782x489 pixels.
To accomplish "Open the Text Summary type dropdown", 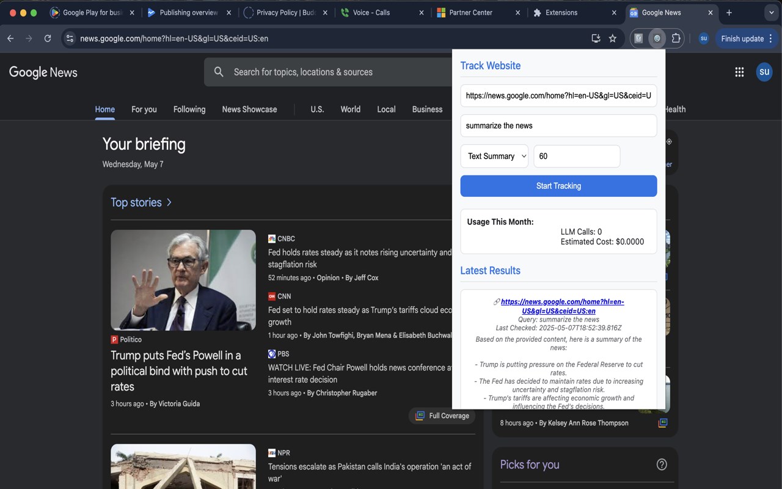I will [x=494, y=156].
